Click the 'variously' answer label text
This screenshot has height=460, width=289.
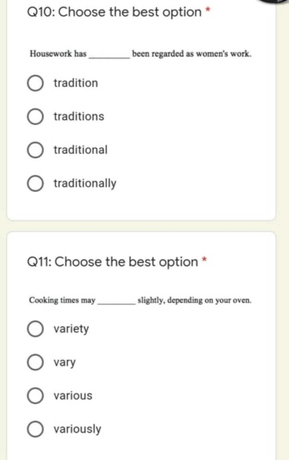point(77,429)
